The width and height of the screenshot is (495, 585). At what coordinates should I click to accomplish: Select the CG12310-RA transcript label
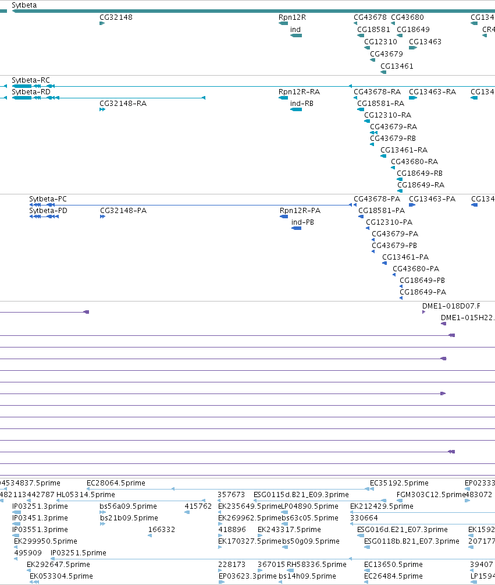(387, 115)
